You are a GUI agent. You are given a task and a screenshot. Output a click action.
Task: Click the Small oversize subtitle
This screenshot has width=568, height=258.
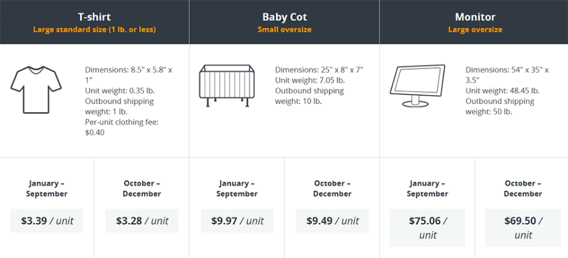coord(284,30)
